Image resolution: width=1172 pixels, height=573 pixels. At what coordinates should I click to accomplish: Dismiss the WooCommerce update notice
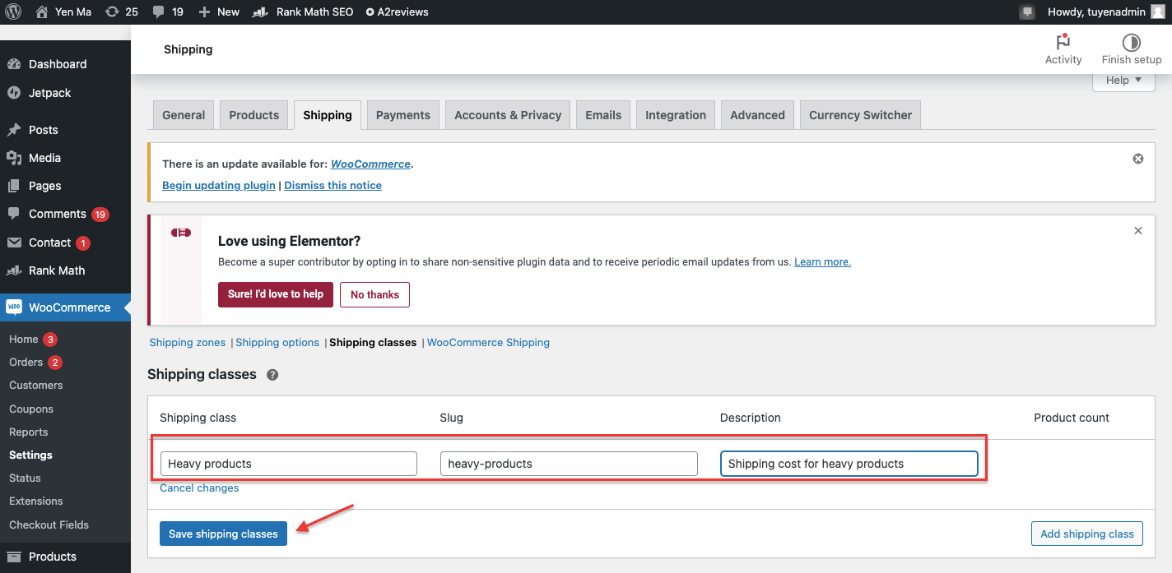point(1138,159)
